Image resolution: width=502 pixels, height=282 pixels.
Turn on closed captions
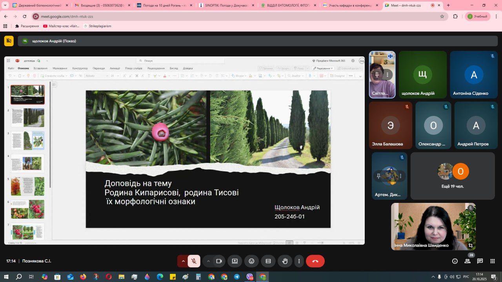[x=268, y=261]
